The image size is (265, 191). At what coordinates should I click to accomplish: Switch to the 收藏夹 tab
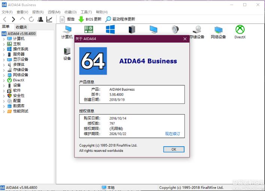21,27
